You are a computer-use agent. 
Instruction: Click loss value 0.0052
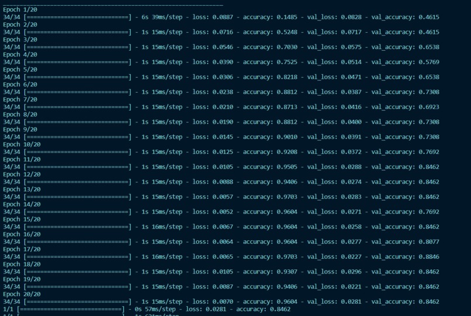(223, 212)
